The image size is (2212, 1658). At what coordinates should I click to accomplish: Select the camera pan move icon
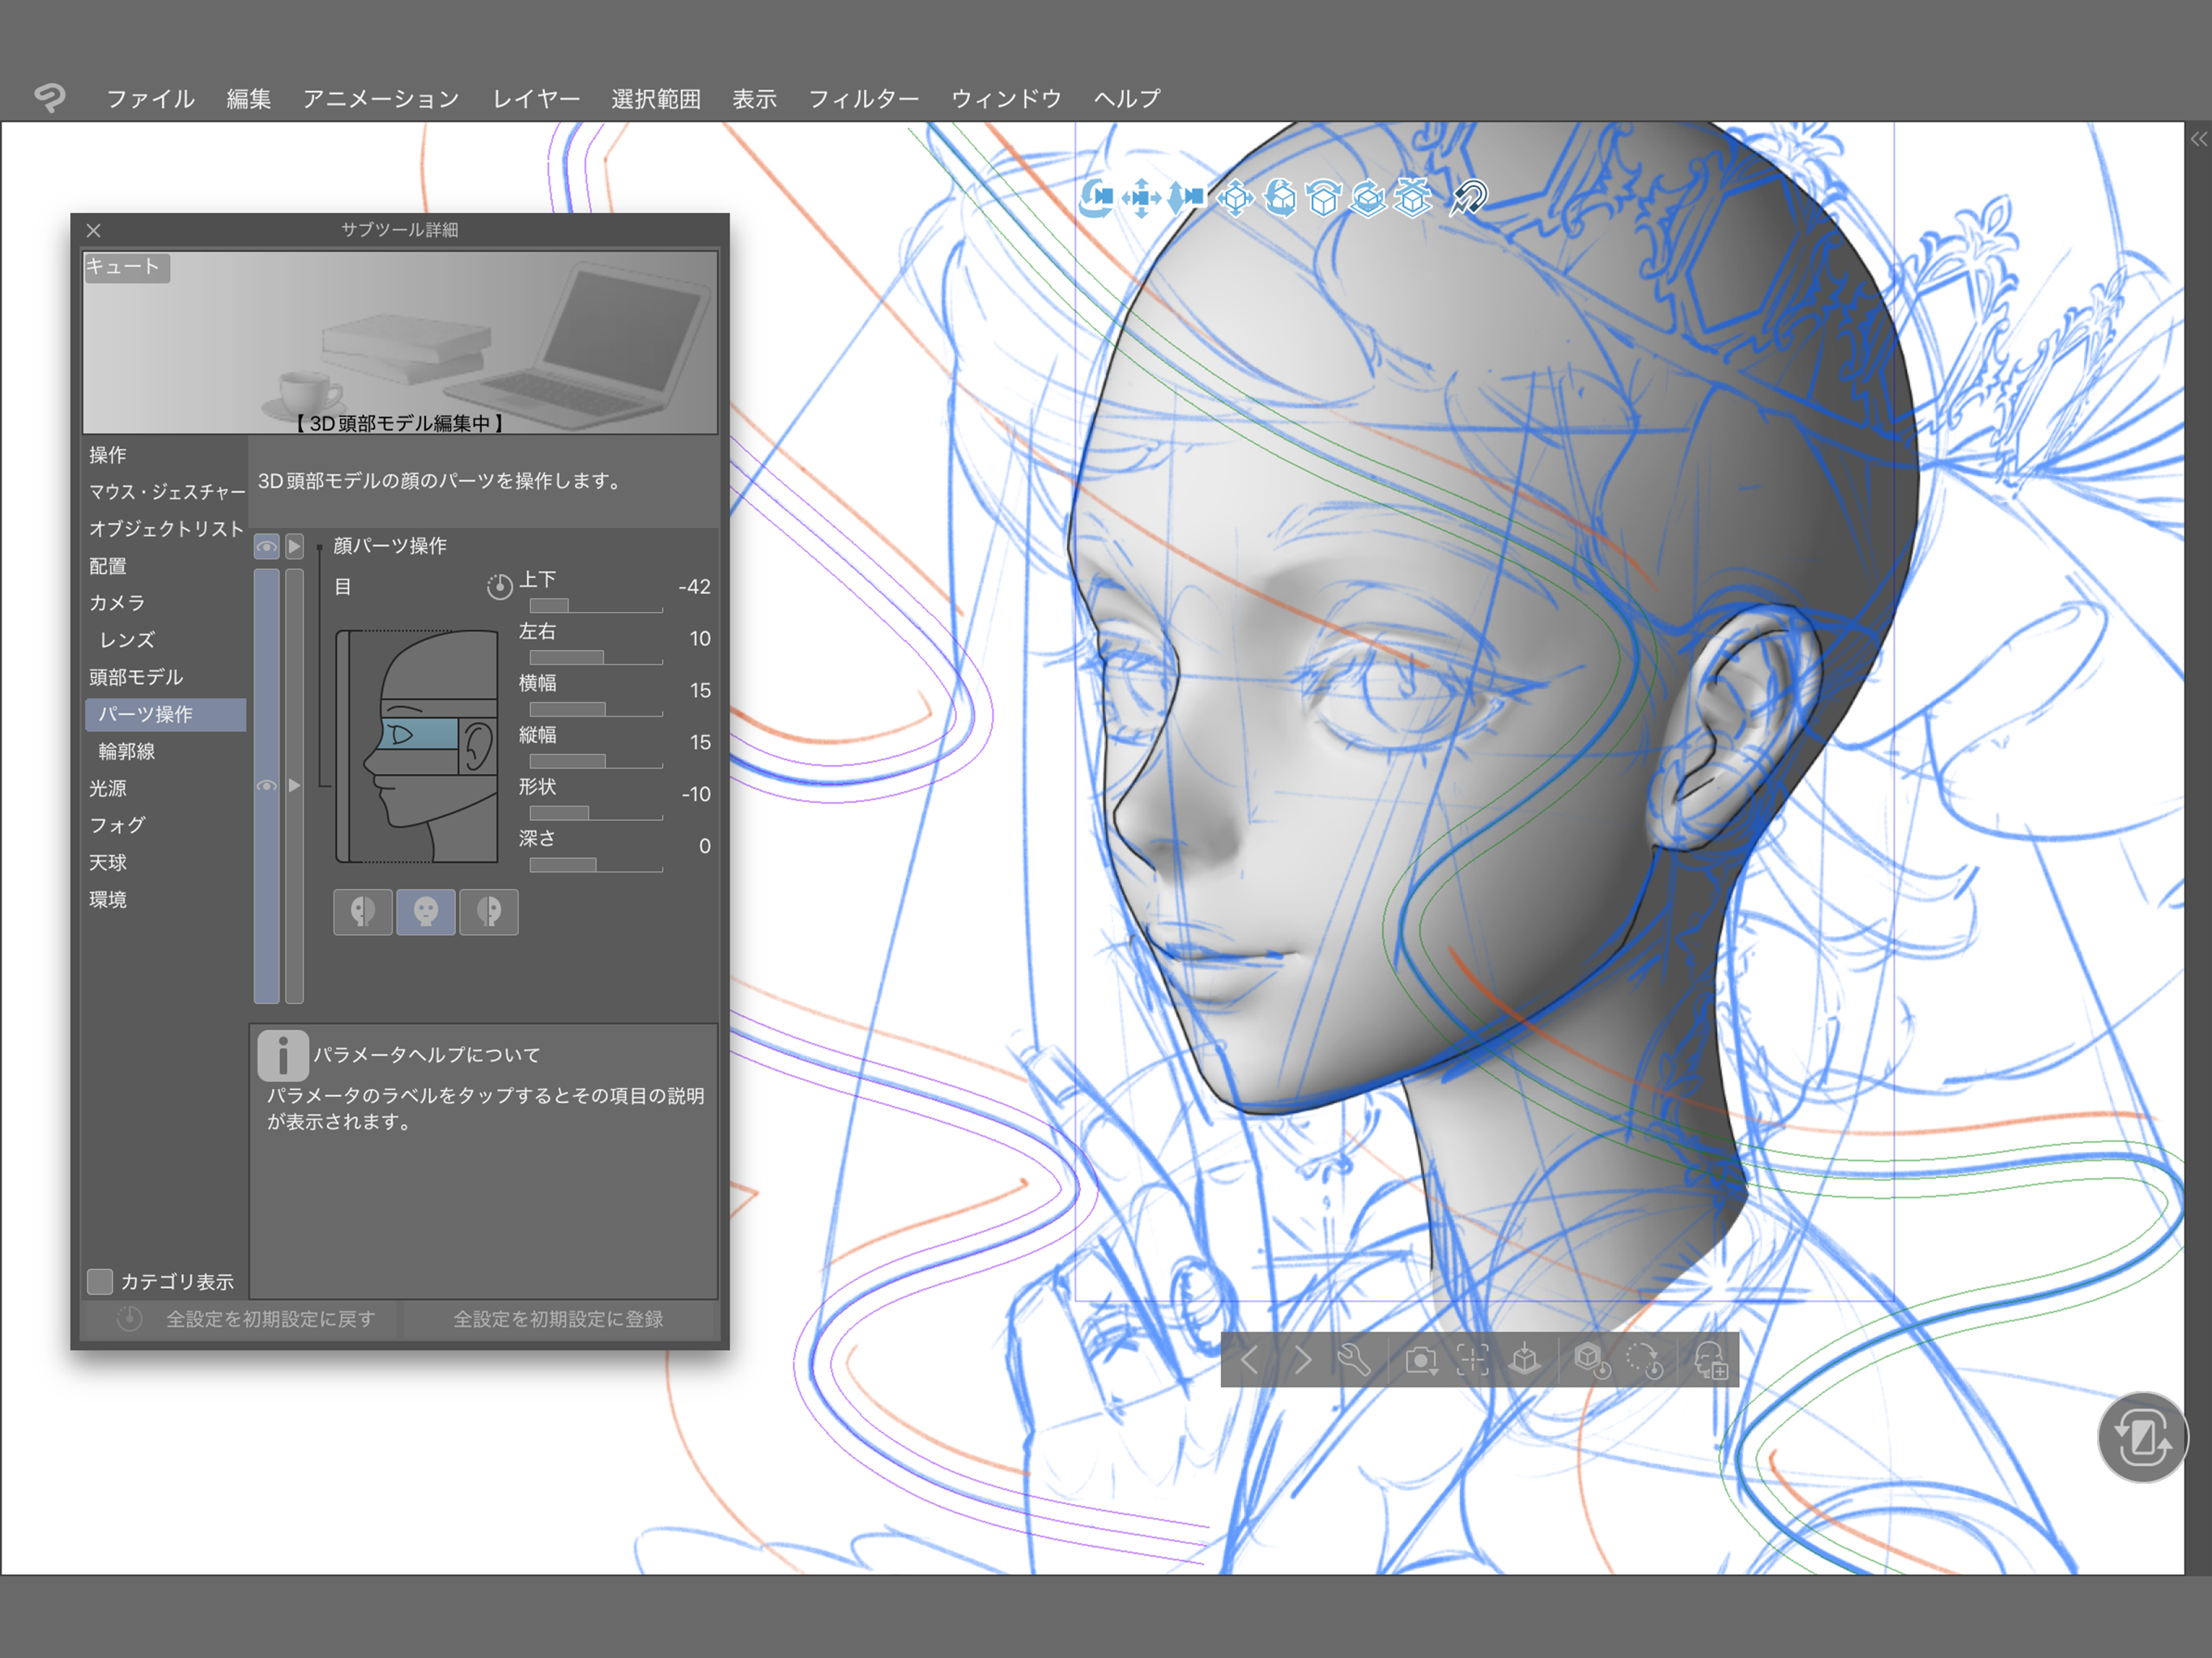coord(1141,198)
